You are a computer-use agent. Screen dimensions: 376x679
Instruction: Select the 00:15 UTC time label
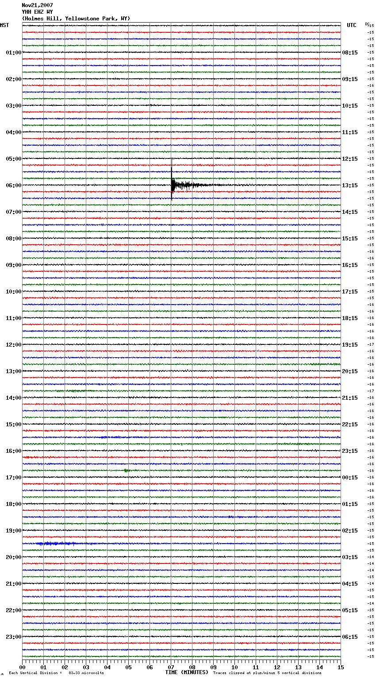coord(350,478)
